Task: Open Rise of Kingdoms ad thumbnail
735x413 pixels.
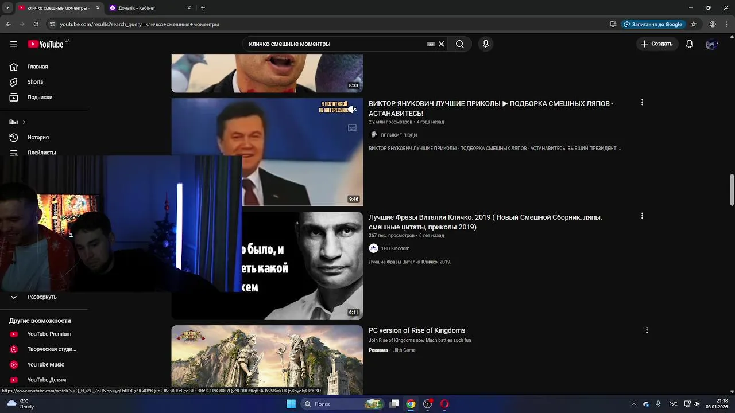Action: pyautogui.click(x=267, y=360)
